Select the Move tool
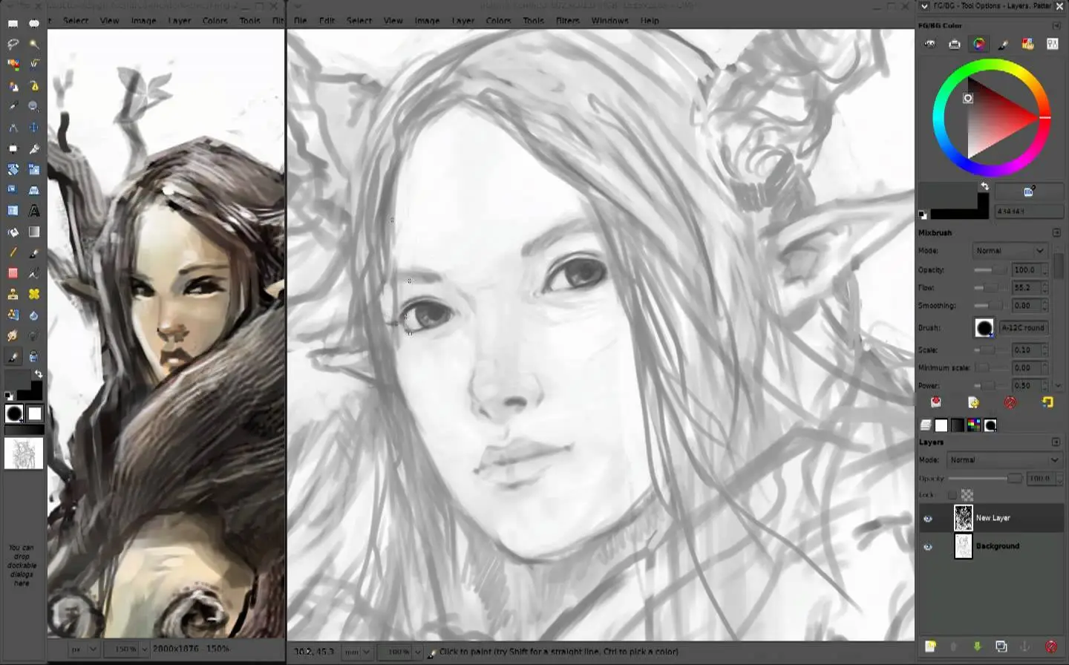Screen dimensions: 1069x665 tap(34, 128)
